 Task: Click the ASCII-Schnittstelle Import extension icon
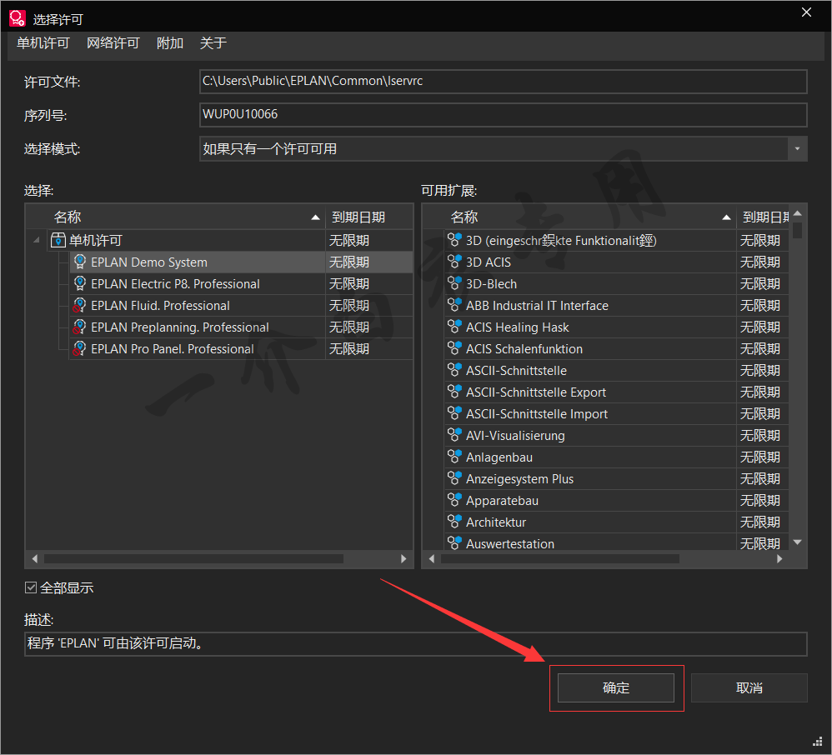click(454, 413)
